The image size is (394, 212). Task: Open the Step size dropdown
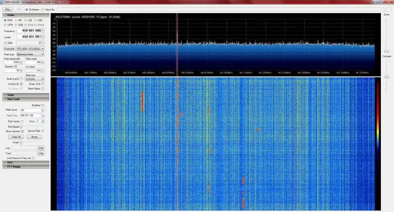click(x=35, y=79)
